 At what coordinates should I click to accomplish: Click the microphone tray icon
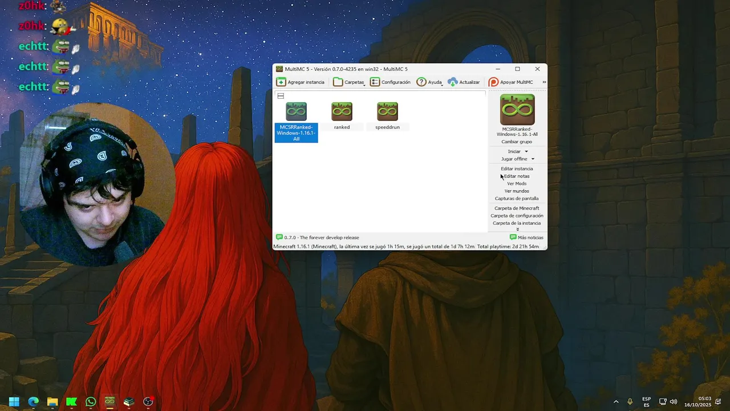click(630, 402)
